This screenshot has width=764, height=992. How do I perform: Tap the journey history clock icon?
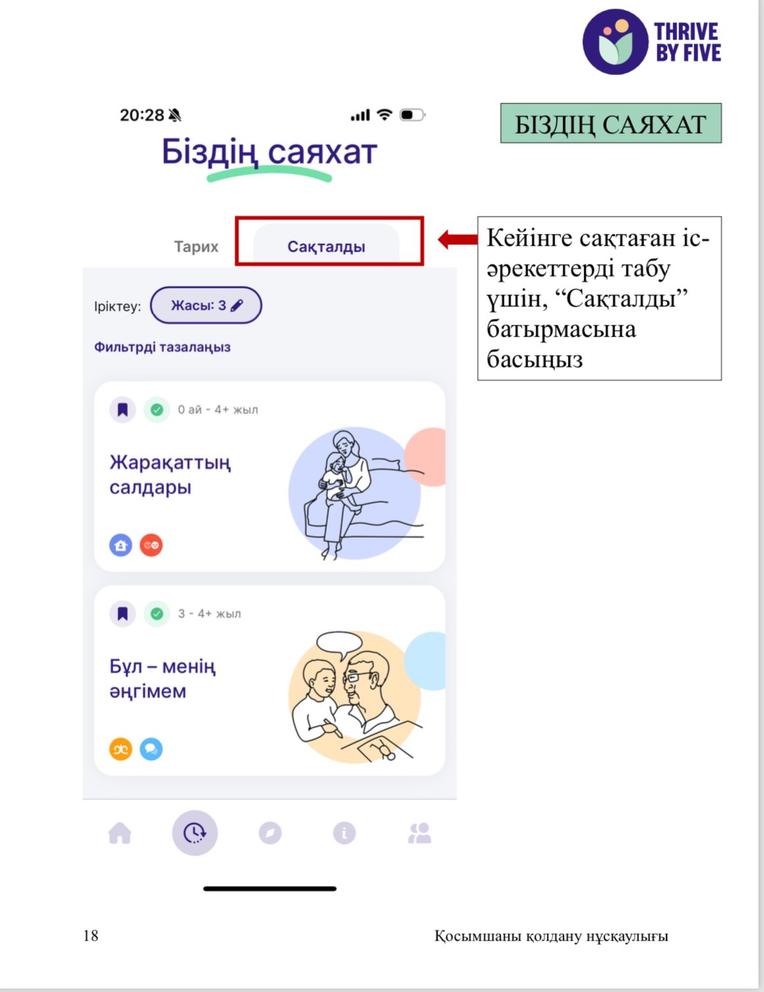point(195,833)
